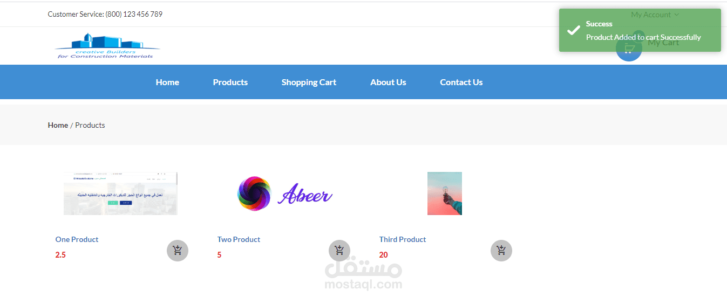Open Shopping Cart menu item
The width and height of the screenshot is (727, 297).
point(309,82)
